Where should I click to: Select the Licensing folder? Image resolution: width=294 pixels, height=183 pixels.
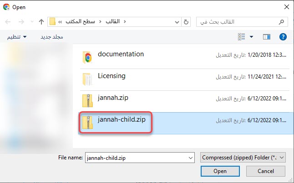[x=112, y=76]
